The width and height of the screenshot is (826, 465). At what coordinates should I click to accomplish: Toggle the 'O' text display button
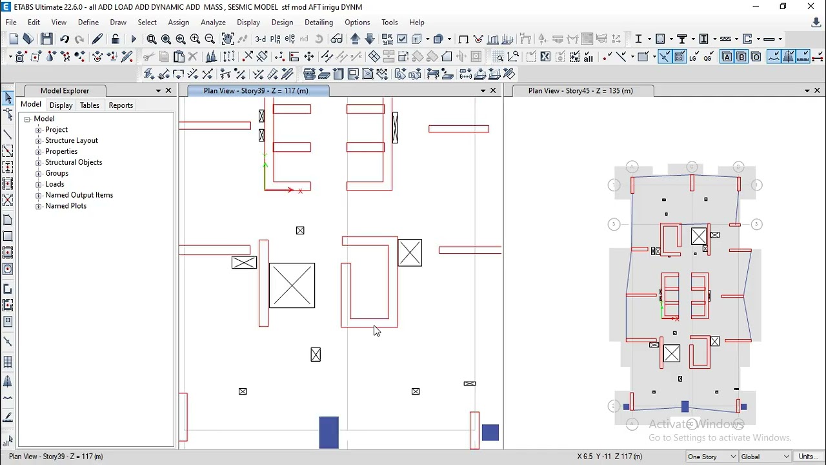point(756,57)
